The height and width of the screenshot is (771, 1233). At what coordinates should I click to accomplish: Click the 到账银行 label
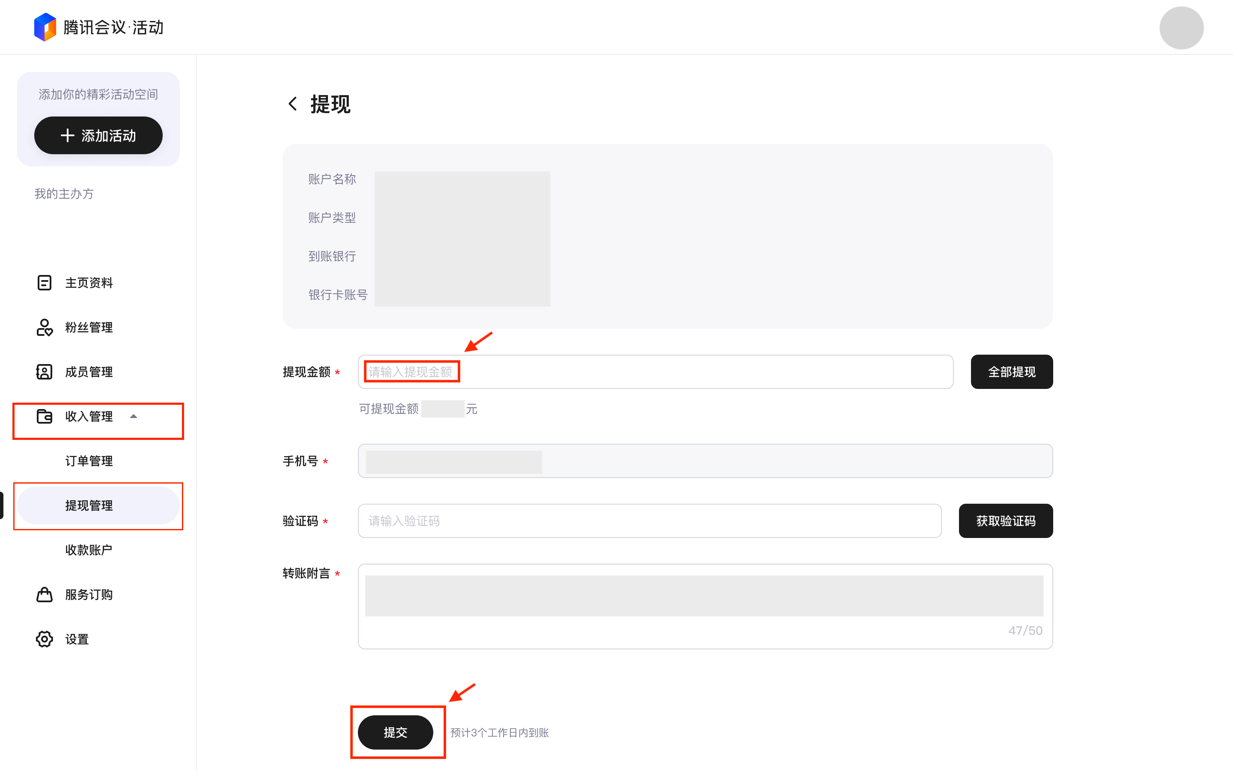point(332,256)
